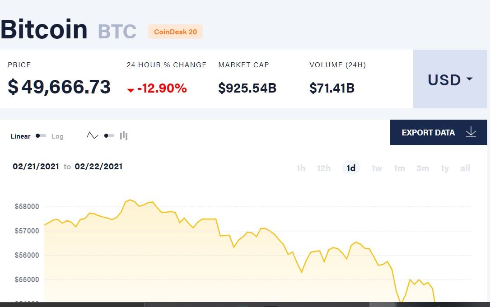The image size is (490, 307).
Task: Select the 1h time range tab
Action: (301, 168)
